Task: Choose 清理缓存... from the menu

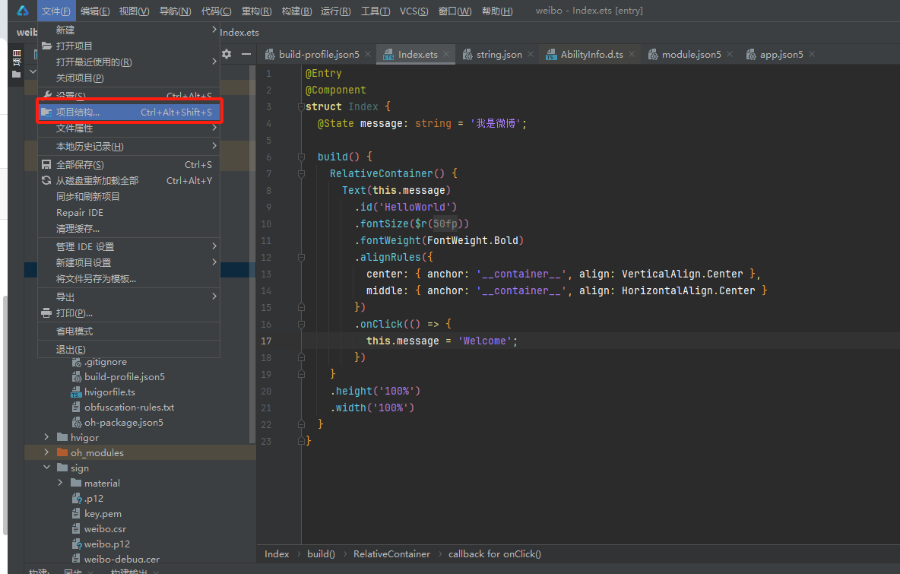Action: pyautogui.click(x=129, y=229)
